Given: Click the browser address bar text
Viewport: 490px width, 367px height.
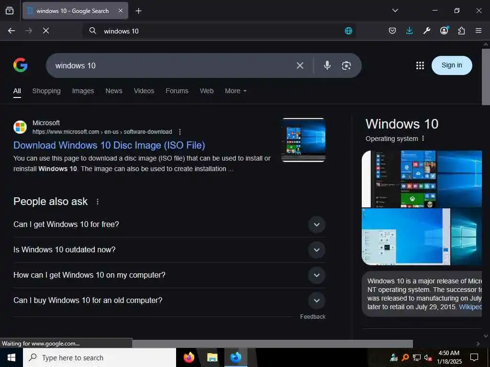Looking at the screenshot, I should tap(121, 31).
